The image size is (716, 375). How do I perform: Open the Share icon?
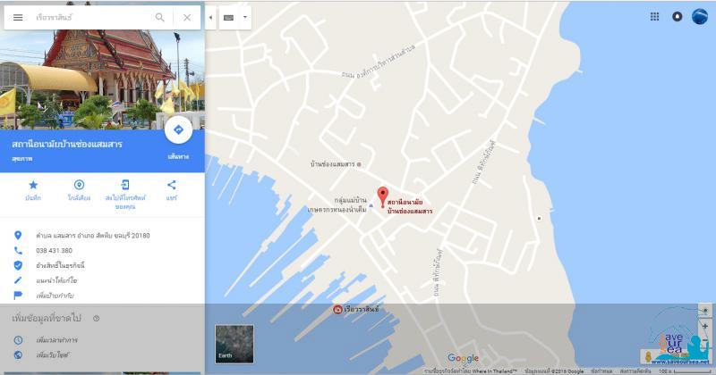[172, 185]
